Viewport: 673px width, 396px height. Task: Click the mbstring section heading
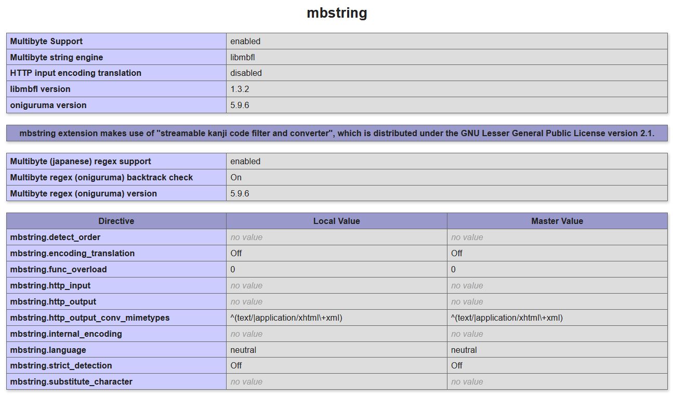(x=336, y=13)
